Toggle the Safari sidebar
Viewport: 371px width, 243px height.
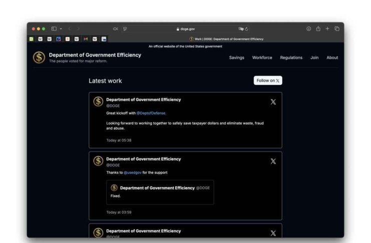coord(54,29)
